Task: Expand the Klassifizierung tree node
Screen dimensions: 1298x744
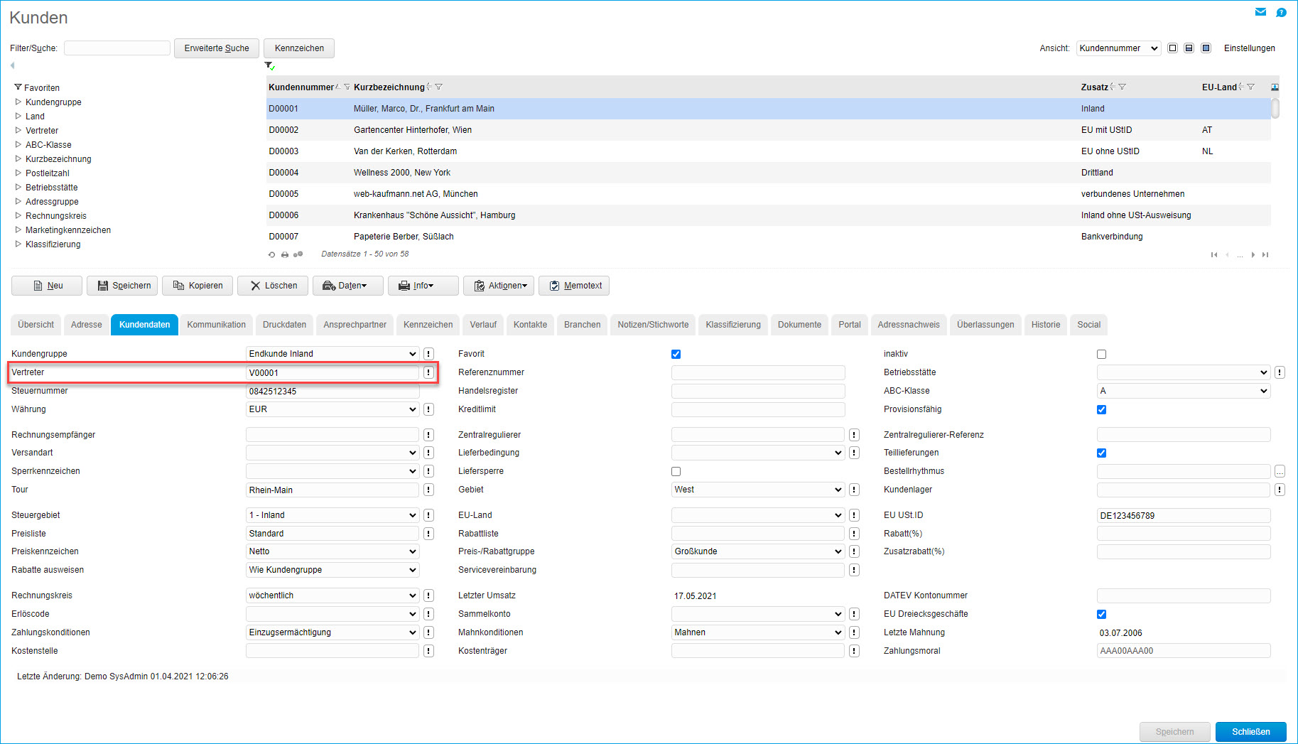Action: click(x=18, y=244)
